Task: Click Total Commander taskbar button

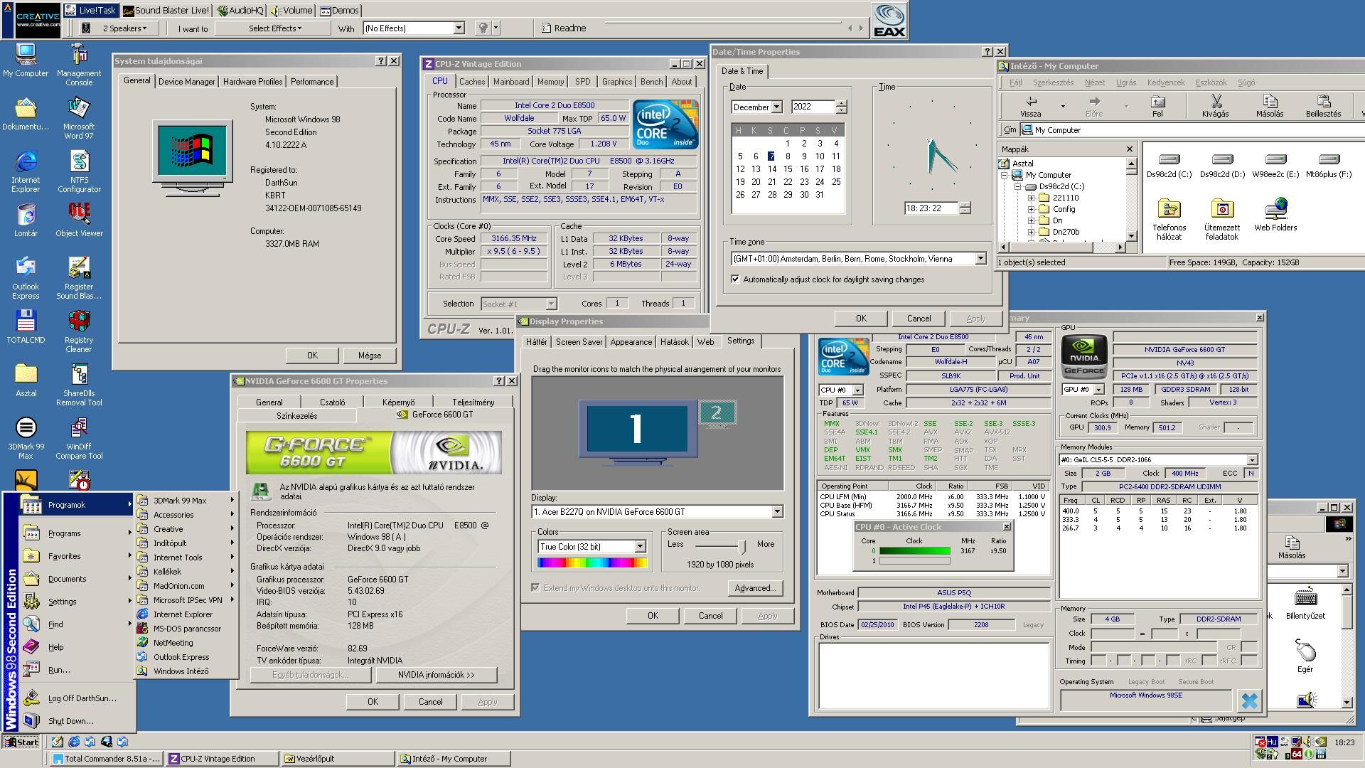Action: [x=107, y=759]
